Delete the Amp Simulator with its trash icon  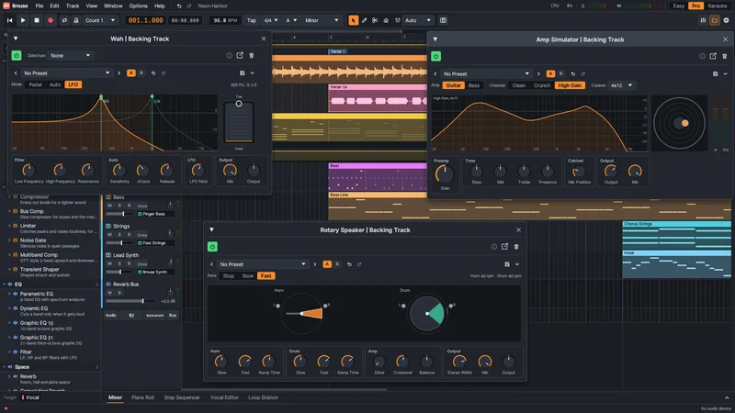point(725,57)
